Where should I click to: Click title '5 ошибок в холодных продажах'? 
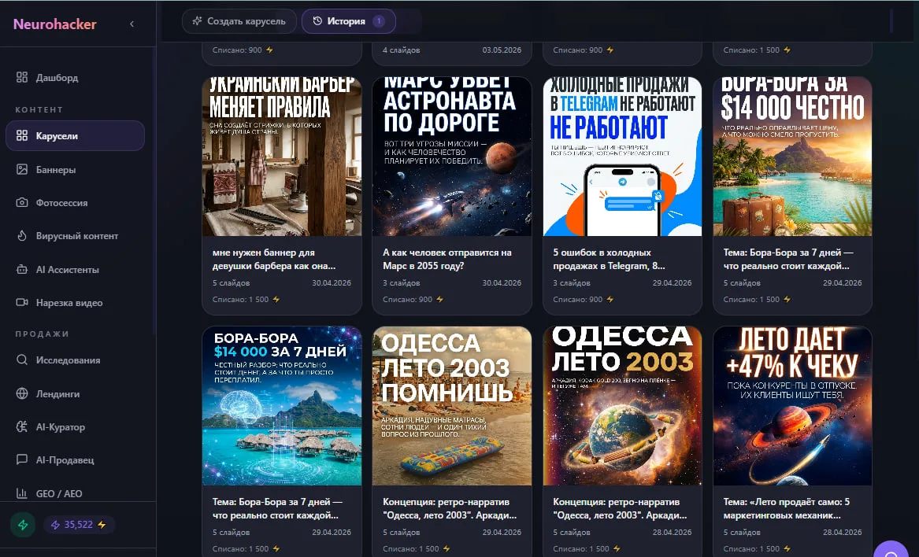coord(609,259)
